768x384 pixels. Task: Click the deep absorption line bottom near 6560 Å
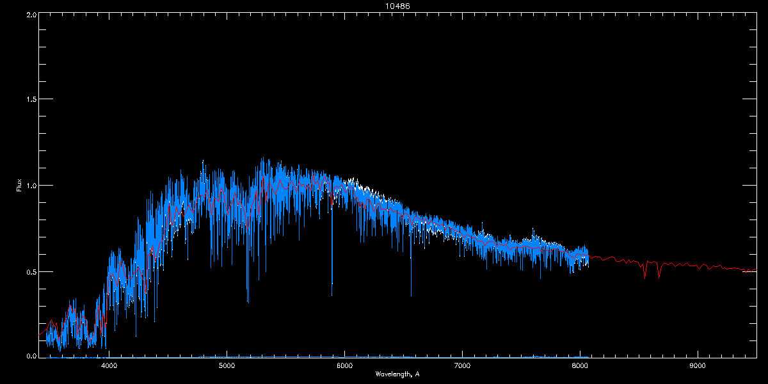tap(411, 296)
